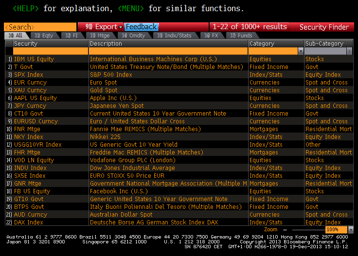This screenshot has width=358, height=256.
Task: Select VOD LN Equity security
Action: (34, 160)
